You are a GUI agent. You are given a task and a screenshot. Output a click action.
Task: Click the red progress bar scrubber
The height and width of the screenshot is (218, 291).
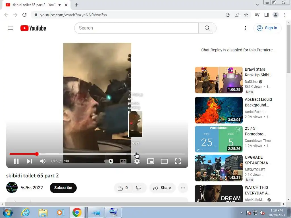(37, 154)
